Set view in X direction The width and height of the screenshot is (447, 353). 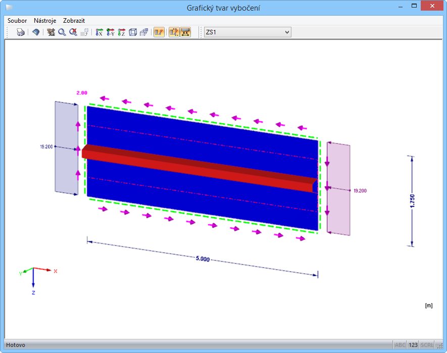tap(99, 32)
